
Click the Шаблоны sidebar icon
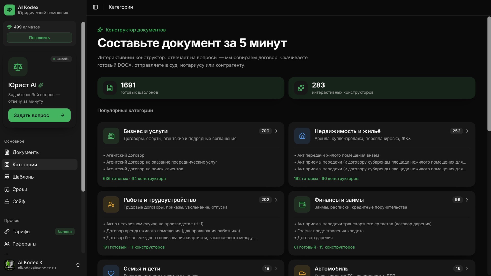[7, 177]
